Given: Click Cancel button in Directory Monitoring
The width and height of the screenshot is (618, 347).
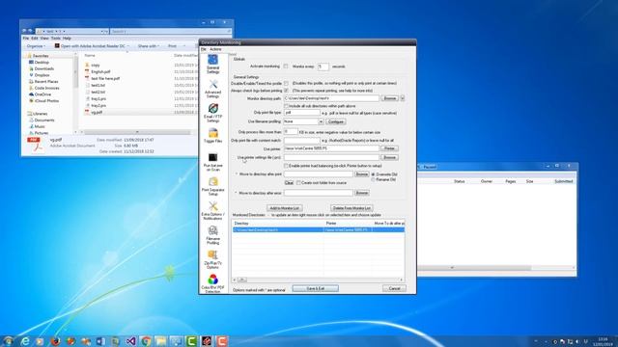Looking at the screenshot, I should [394, 289].
